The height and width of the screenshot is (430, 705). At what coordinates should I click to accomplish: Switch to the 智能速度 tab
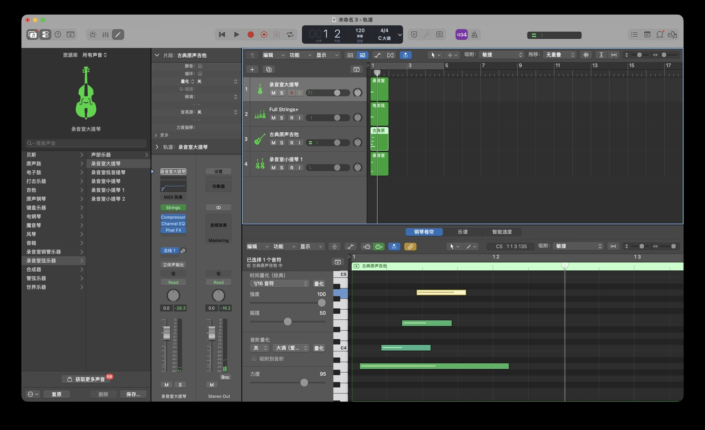tap(502, 232)
